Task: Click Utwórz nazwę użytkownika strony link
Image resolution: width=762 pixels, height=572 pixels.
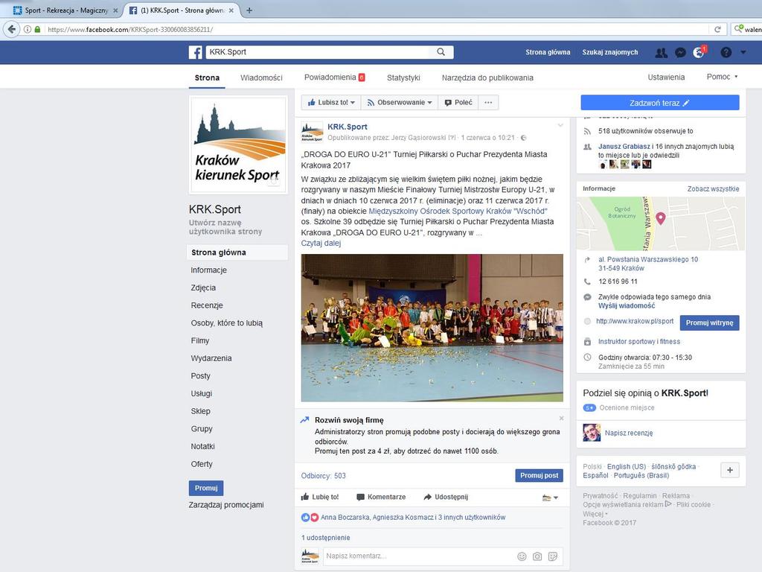Action: click(x=225, y=227)
